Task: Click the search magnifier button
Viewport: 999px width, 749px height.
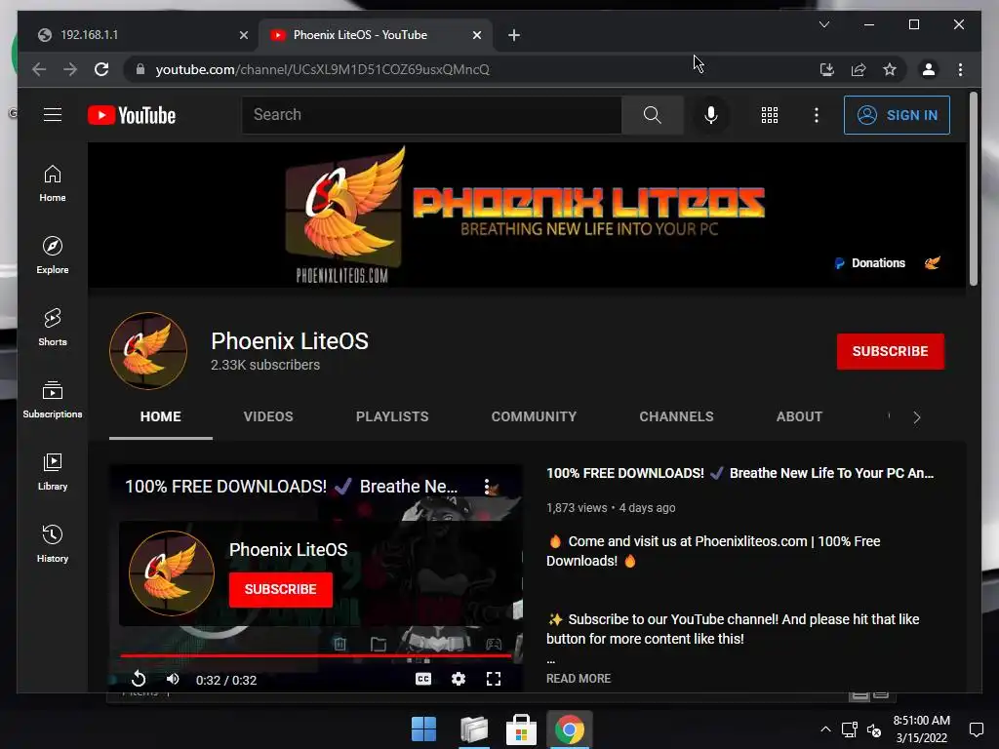Action: click(652, 115)
